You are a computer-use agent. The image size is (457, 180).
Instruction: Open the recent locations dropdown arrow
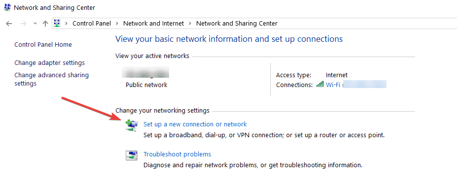click(x=35, y=24)
